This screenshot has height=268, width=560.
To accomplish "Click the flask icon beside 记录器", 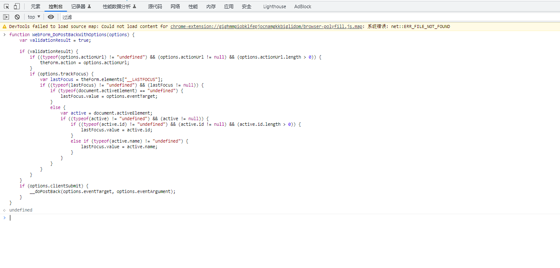I will [x=89, y=6].
